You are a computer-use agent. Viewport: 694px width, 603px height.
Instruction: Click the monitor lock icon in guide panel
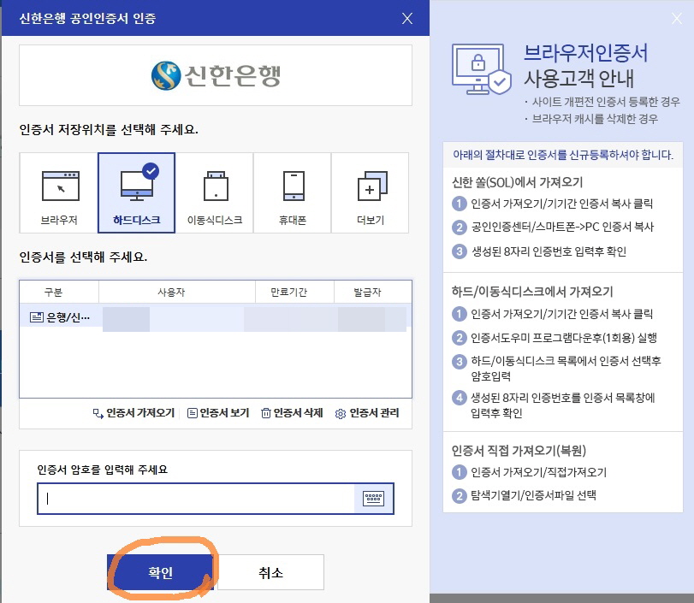tap(482, 69)
